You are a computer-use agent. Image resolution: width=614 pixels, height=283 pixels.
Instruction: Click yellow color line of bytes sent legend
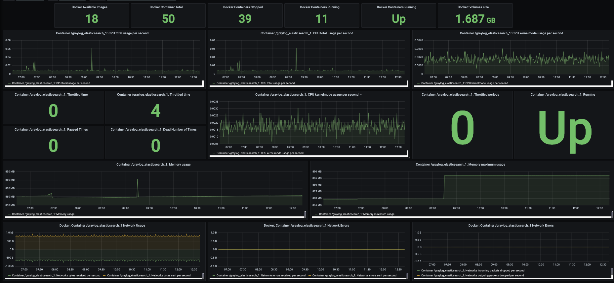[x=104, y=275]
